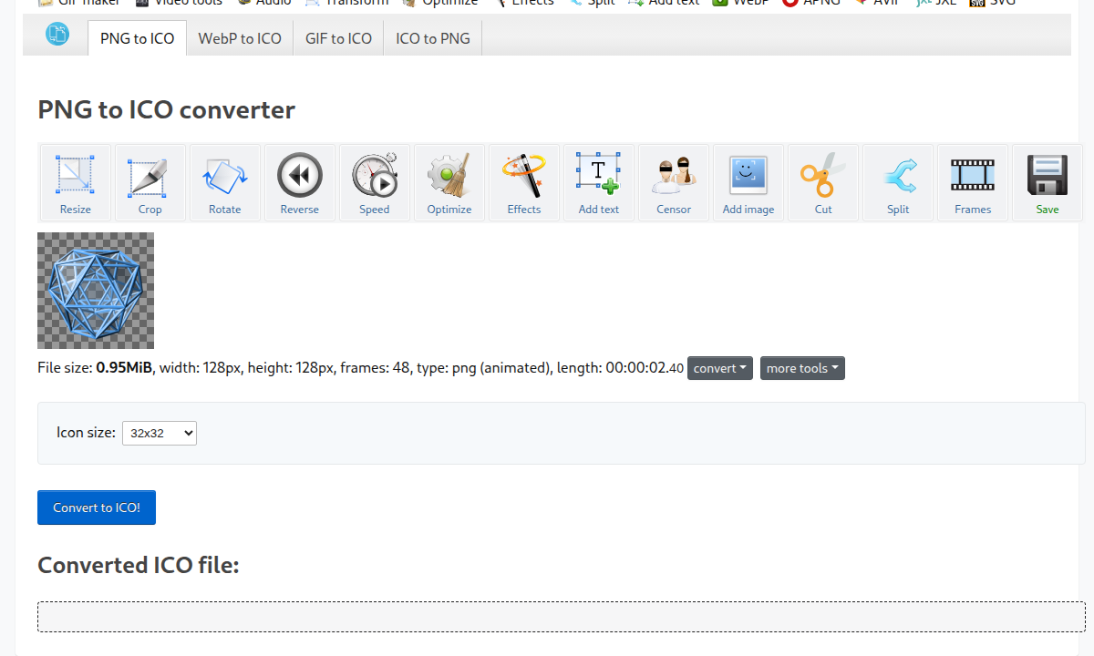This screenshot has width=1094, height=656.
Task: Choose the Reverse tool
Action: coord(300,183)
